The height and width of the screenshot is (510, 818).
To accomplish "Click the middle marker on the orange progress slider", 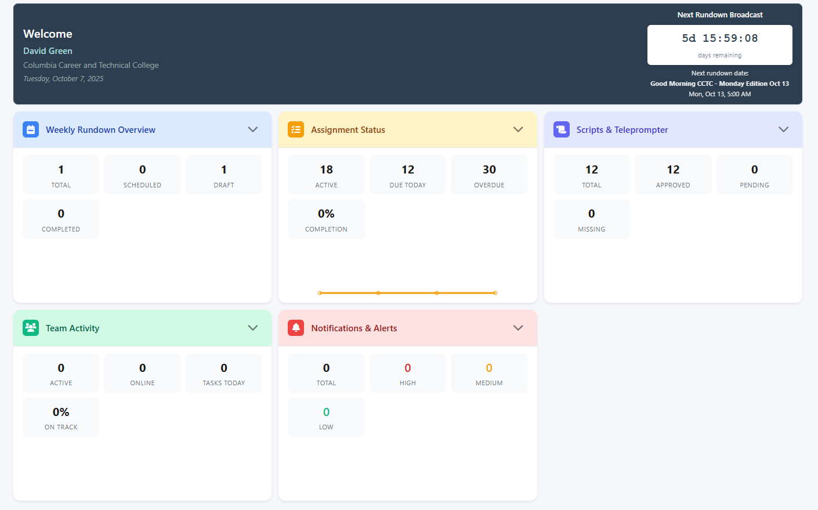I will coord(379,293).
